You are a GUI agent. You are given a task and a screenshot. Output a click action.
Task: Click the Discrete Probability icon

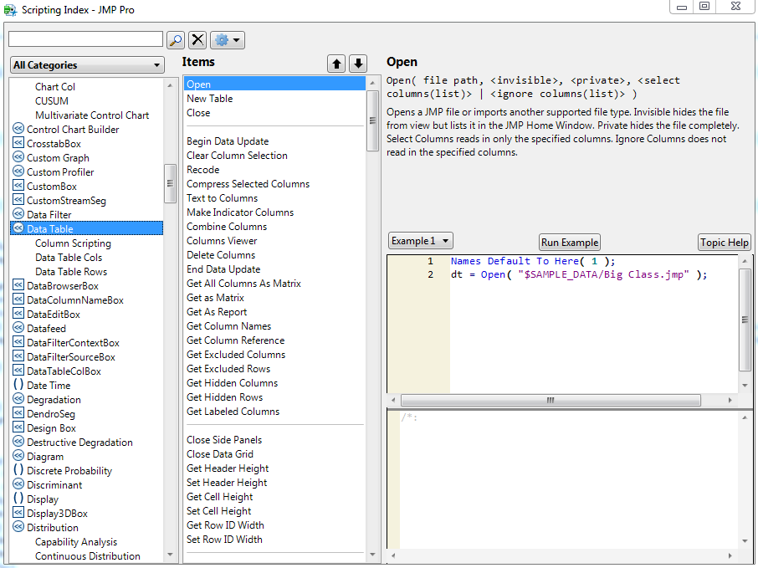[18, 470]
